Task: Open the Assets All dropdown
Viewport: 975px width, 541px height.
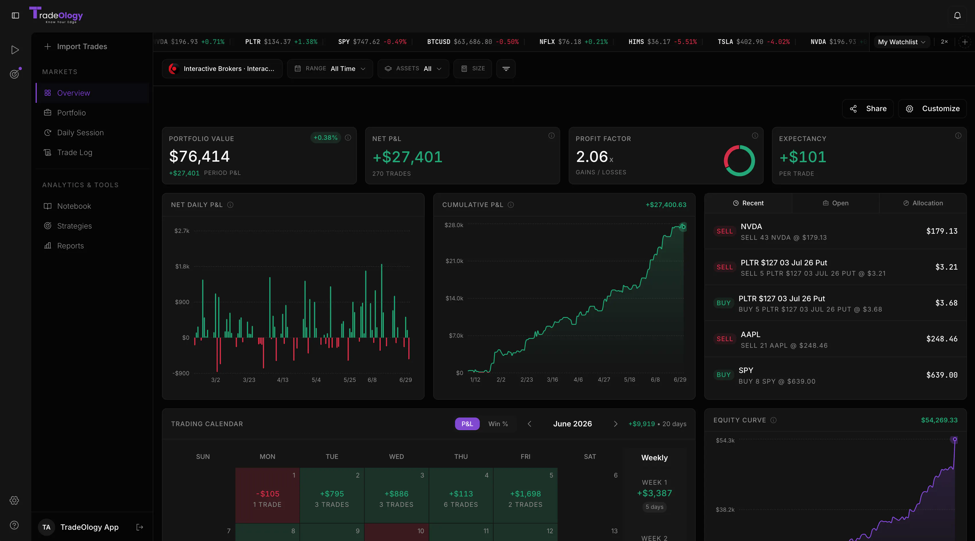Action: click(x=413, y=69)
